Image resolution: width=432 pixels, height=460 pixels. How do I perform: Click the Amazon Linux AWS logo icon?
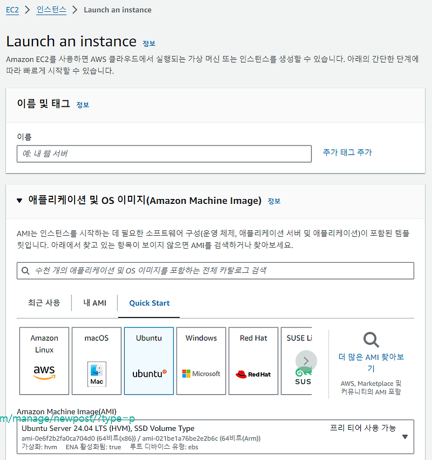pos(44,373)
